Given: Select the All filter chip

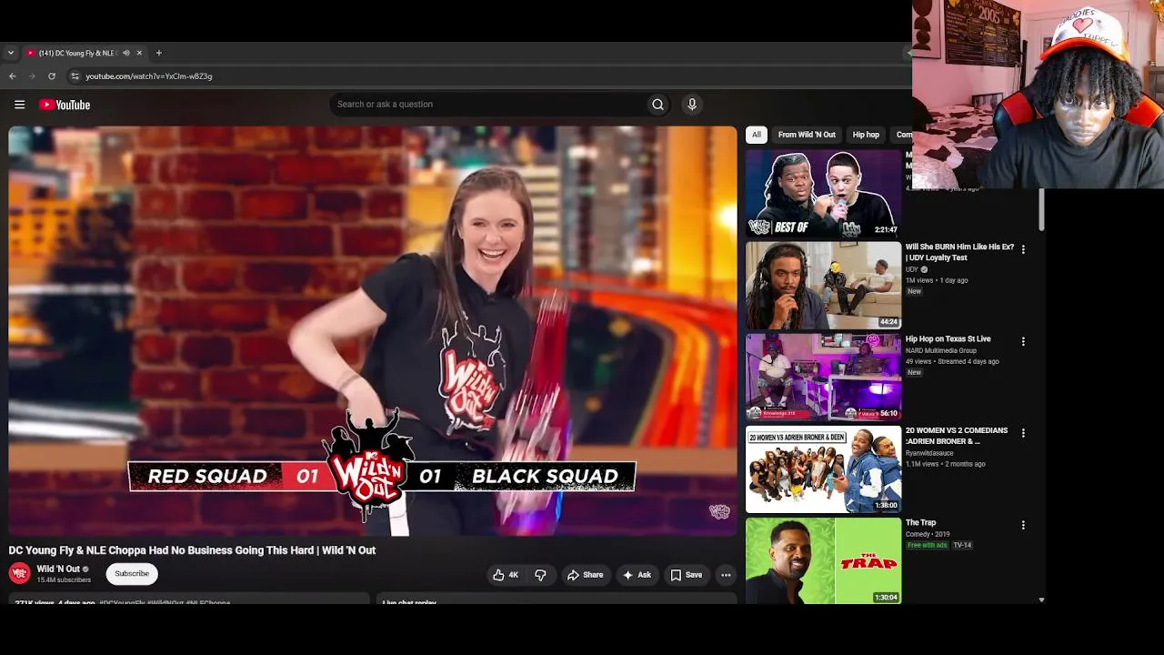Looking at the screenshot, I should [x=757, y=135].
